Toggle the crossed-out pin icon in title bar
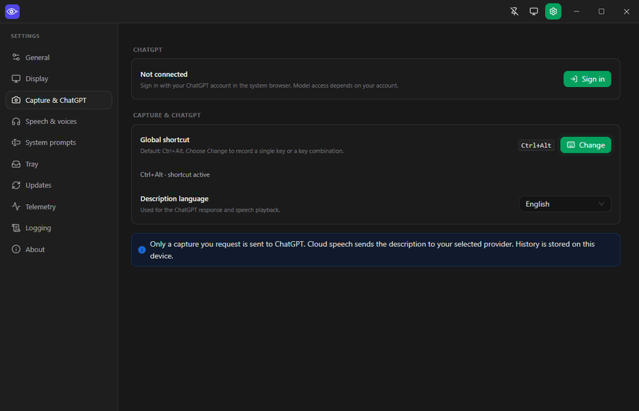The height and width of the screenshot is (411, 639). point(514,12)
